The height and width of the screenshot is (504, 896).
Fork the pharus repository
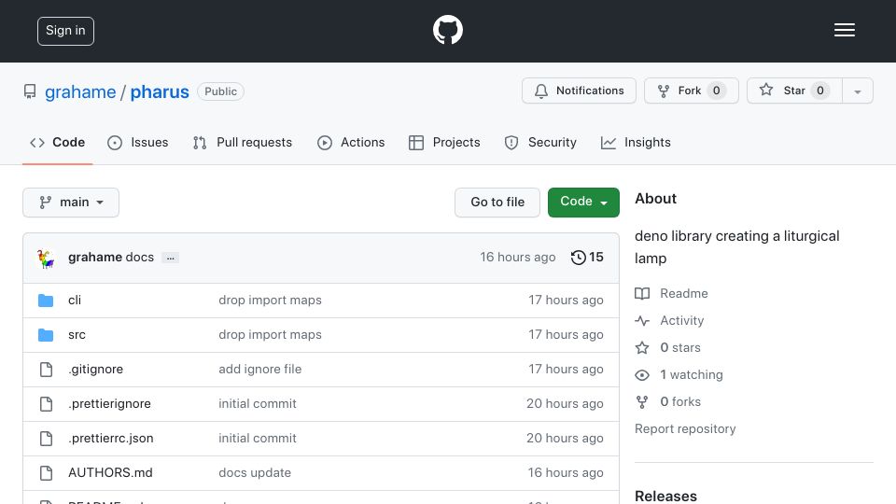click(x=692, y=91)
